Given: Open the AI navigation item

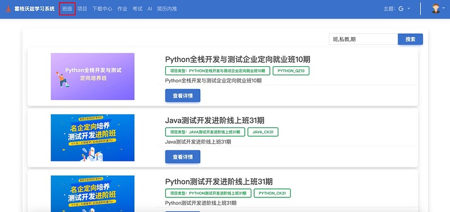Looking at the screenshot, I should (x=150, y=9).
